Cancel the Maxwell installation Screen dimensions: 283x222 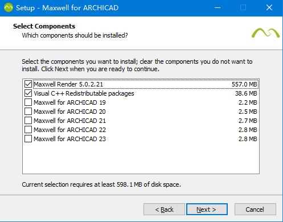[255, 209]
